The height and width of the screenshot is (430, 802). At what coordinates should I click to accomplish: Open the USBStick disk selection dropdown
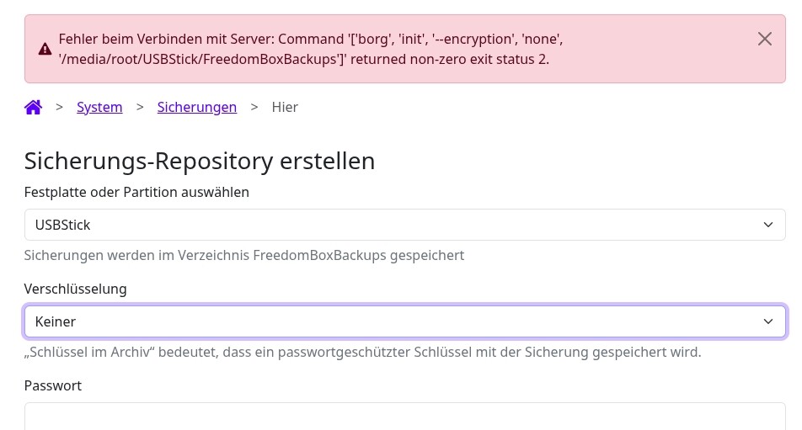(404, 225)
